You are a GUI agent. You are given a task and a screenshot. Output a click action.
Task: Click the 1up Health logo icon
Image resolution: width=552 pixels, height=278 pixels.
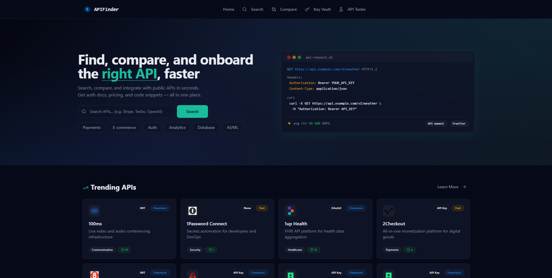[x=291, y=211]
